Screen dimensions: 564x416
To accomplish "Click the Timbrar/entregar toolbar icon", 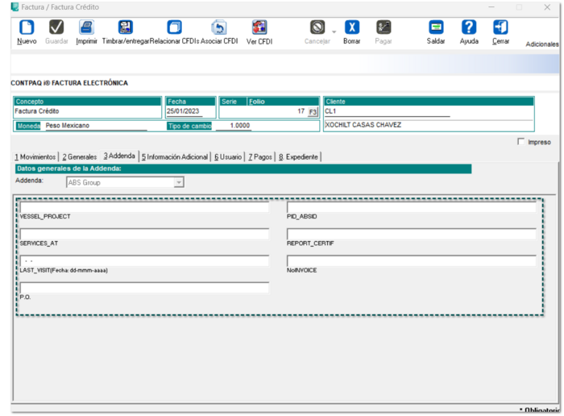I will tap(125, 28).
